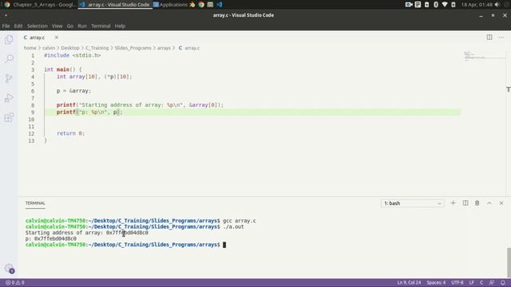This screenshot has width=511, height=287.
Task: Click the Desktop breadcrumb segment
Action: [x=70, y=48]
